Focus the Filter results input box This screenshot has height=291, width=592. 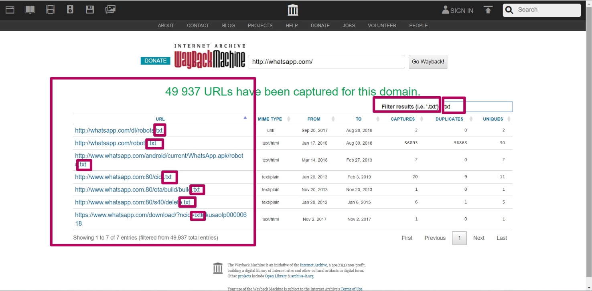point(477,107)
